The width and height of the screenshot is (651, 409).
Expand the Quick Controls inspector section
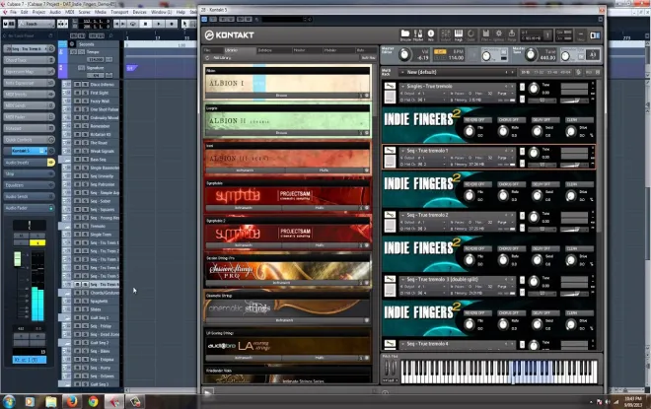click(29, 140)
